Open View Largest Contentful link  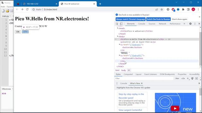[130, 110]
